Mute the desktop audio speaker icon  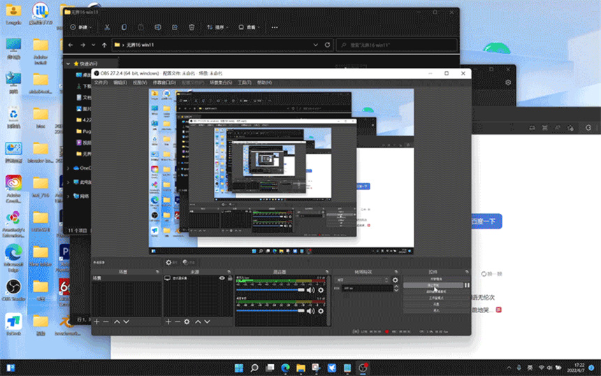311,290
